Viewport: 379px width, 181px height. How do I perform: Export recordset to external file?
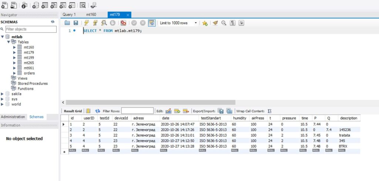221,111
